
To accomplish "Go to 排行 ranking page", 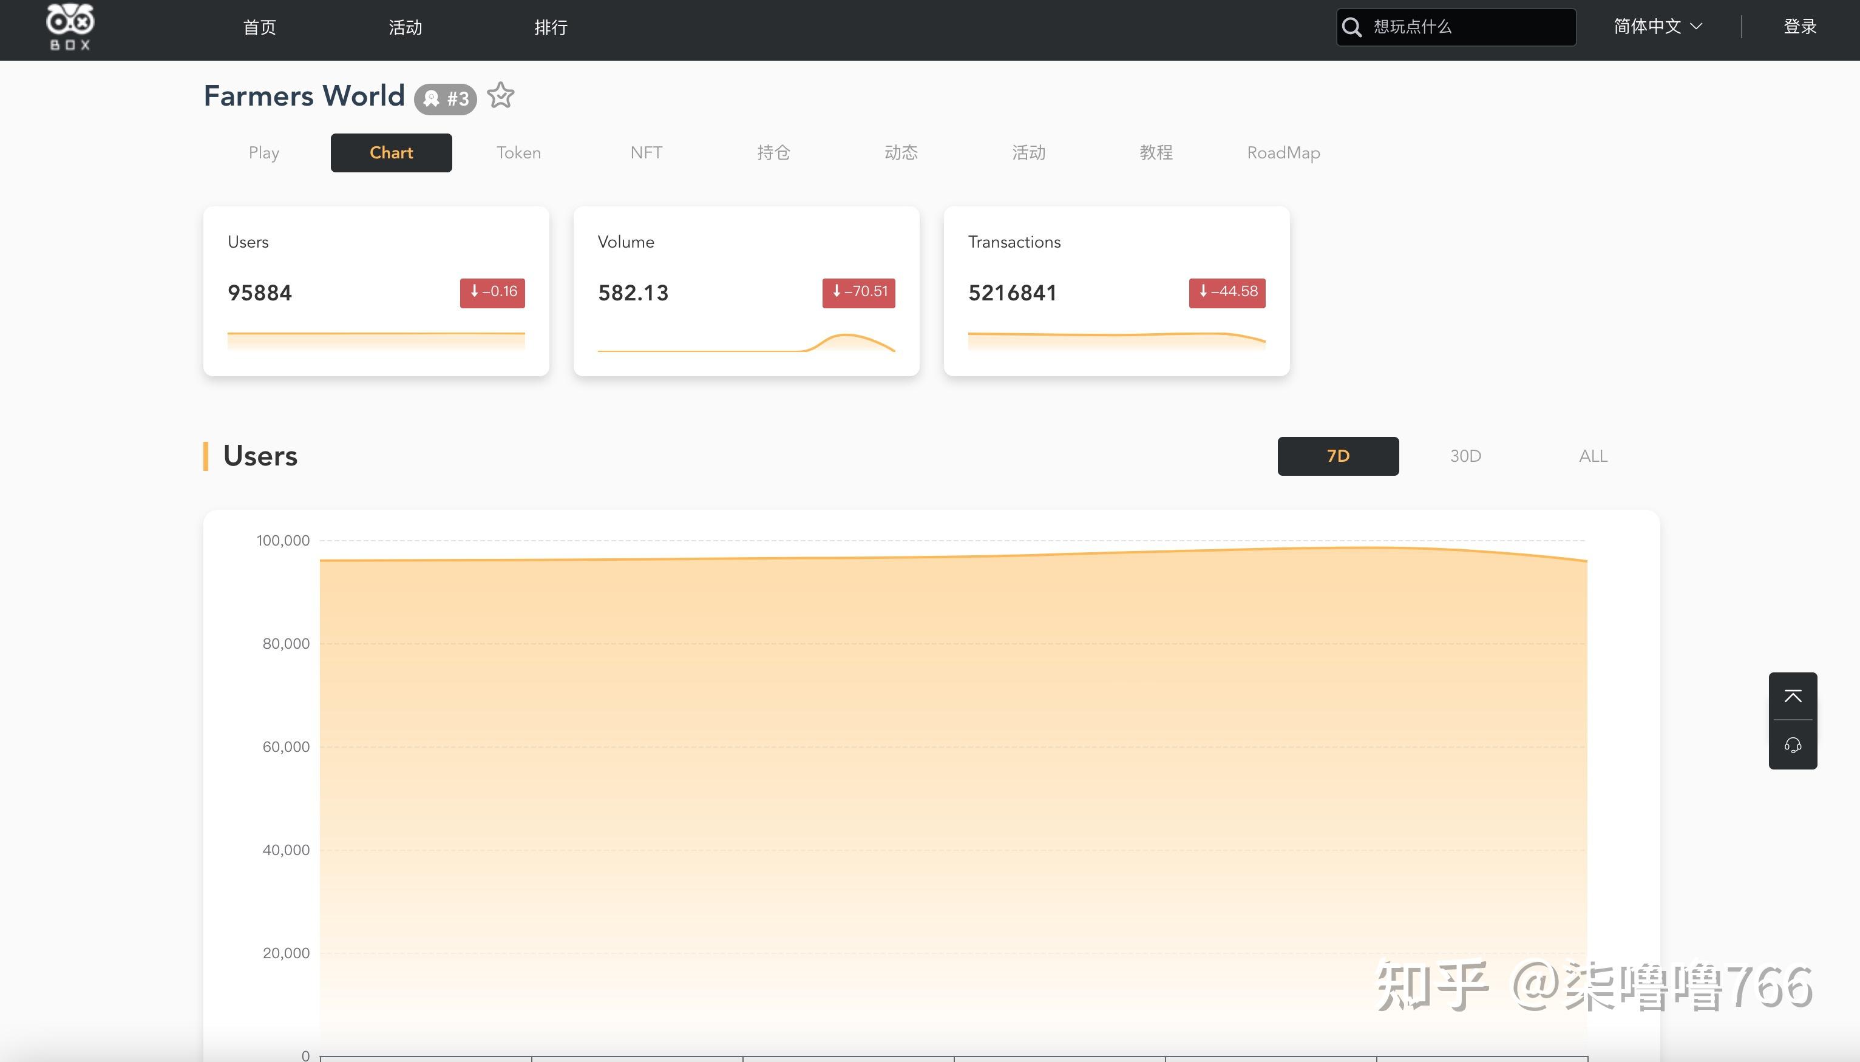I will tap(551, 28).
